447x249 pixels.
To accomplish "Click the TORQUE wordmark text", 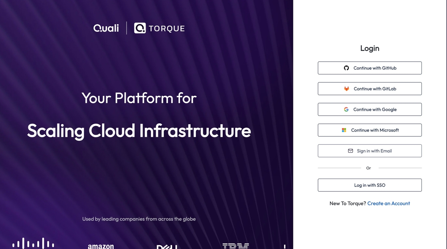I will point(167,28).
